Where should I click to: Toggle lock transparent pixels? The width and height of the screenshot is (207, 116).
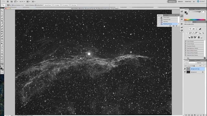188,66
